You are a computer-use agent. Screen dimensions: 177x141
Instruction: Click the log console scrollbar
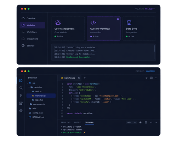(x=154, y=49)
